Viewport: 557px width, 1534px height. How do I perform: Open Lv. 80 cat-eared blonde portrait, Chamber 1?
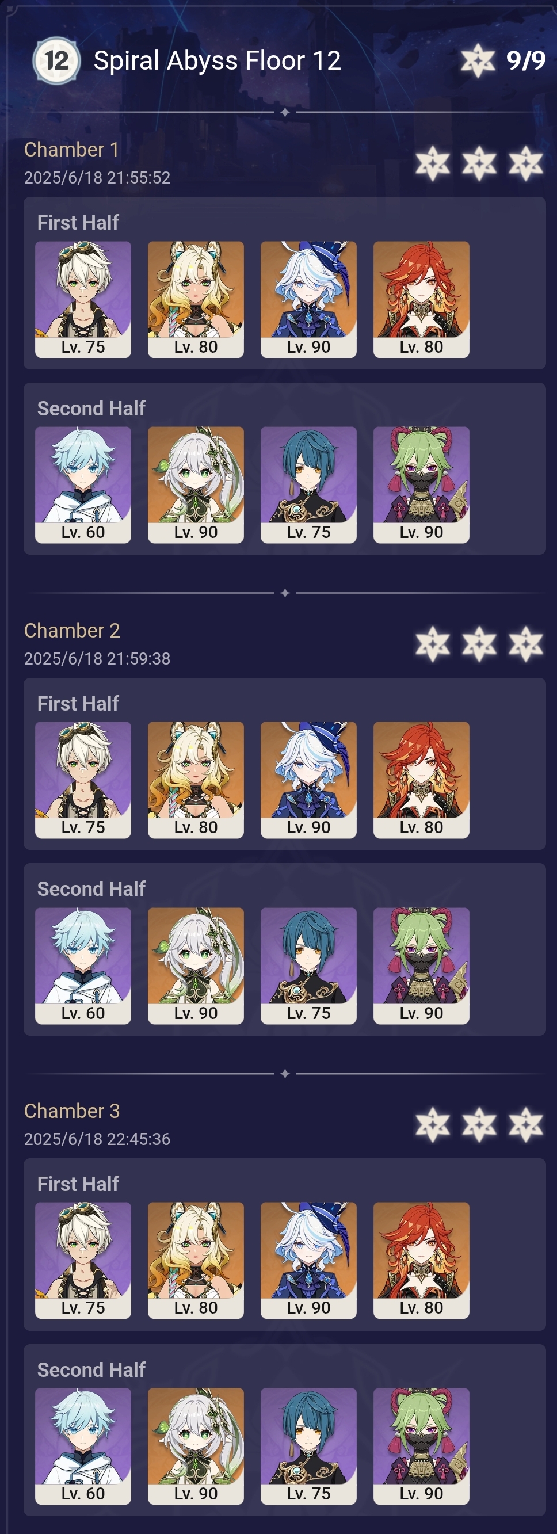196,300
